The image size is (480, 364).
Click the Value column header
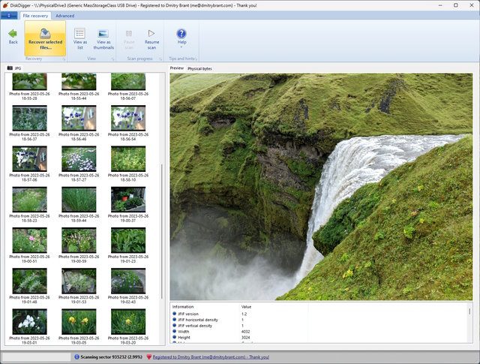tap(247, 306)
